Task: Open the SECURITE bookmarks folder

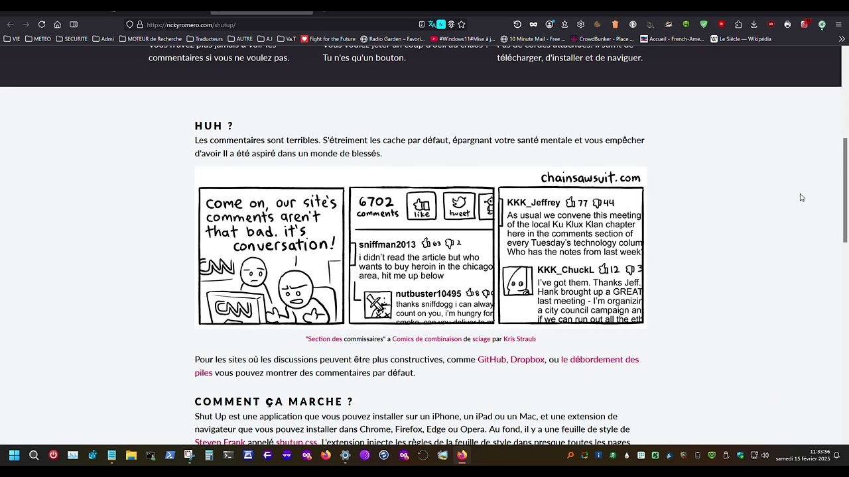Action: coord(72,39)
